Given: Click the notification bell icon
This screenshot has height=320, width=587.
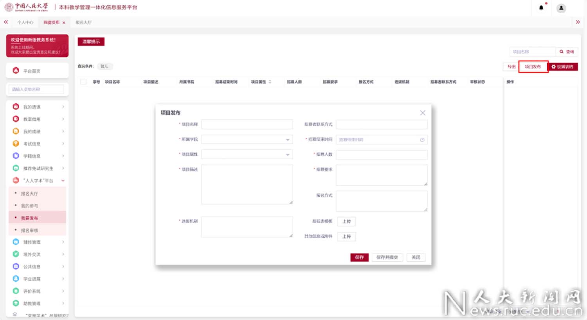Looking at the screenshot, I should pyautogui.click(x=541, y=8).
